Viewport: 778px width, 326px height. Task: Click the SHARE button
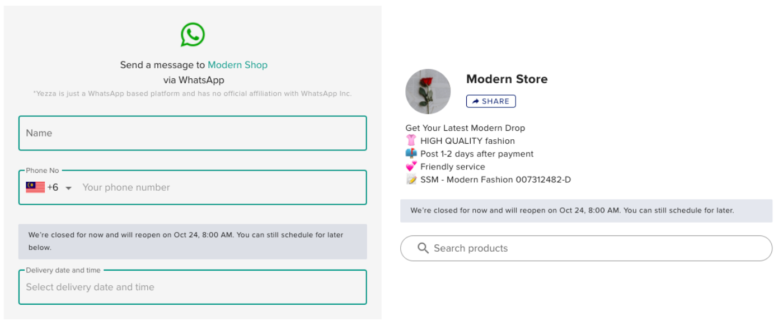[x=491, y=101]
